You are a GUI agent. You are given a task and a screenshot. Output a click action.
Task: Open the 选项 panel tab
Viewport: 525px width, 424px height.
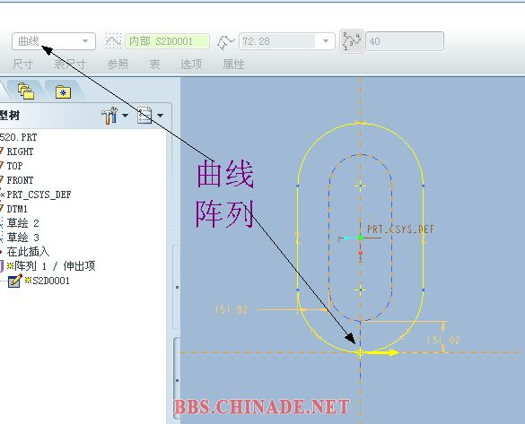191,64
